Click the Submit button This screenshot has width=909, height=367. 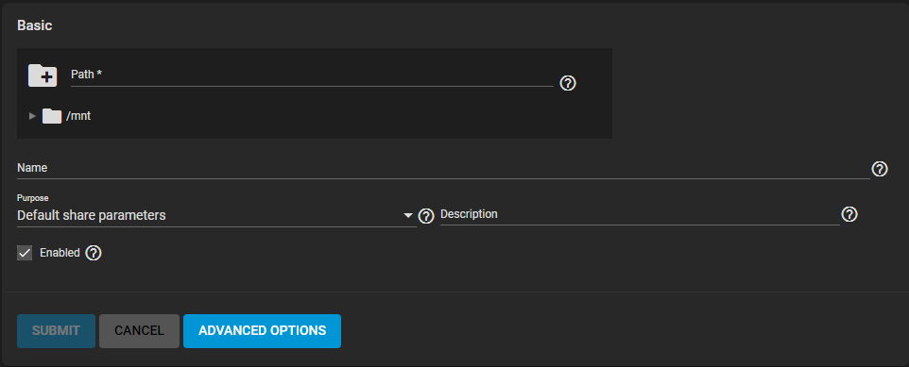coord(57,331)
